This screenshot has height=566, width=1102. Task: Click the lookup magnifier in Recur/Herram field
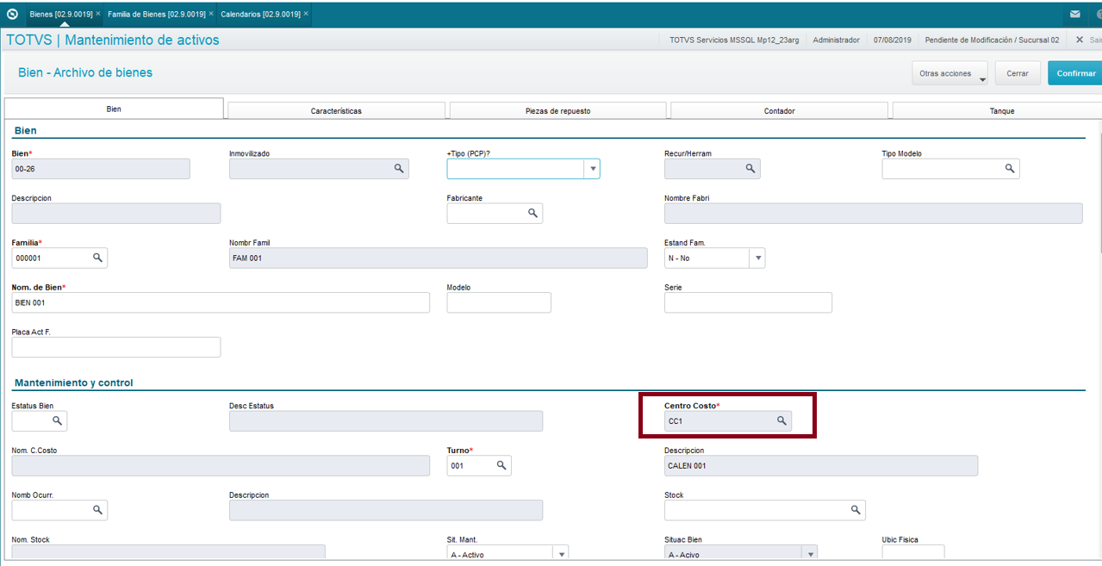pos(750,169)
